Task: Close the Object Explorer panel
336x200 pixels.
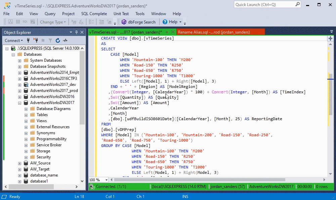Action: tap(82, 33)
